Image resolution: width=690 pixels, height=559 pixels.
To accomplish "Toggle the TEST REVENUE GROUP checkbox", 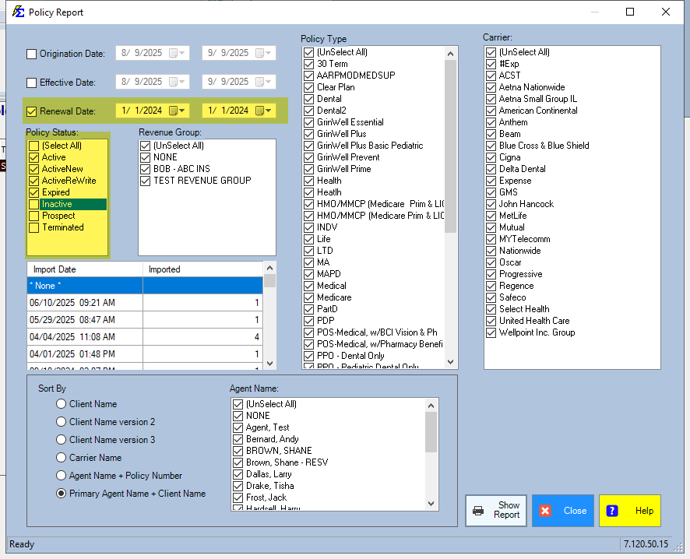I will [x=146, y=181].
